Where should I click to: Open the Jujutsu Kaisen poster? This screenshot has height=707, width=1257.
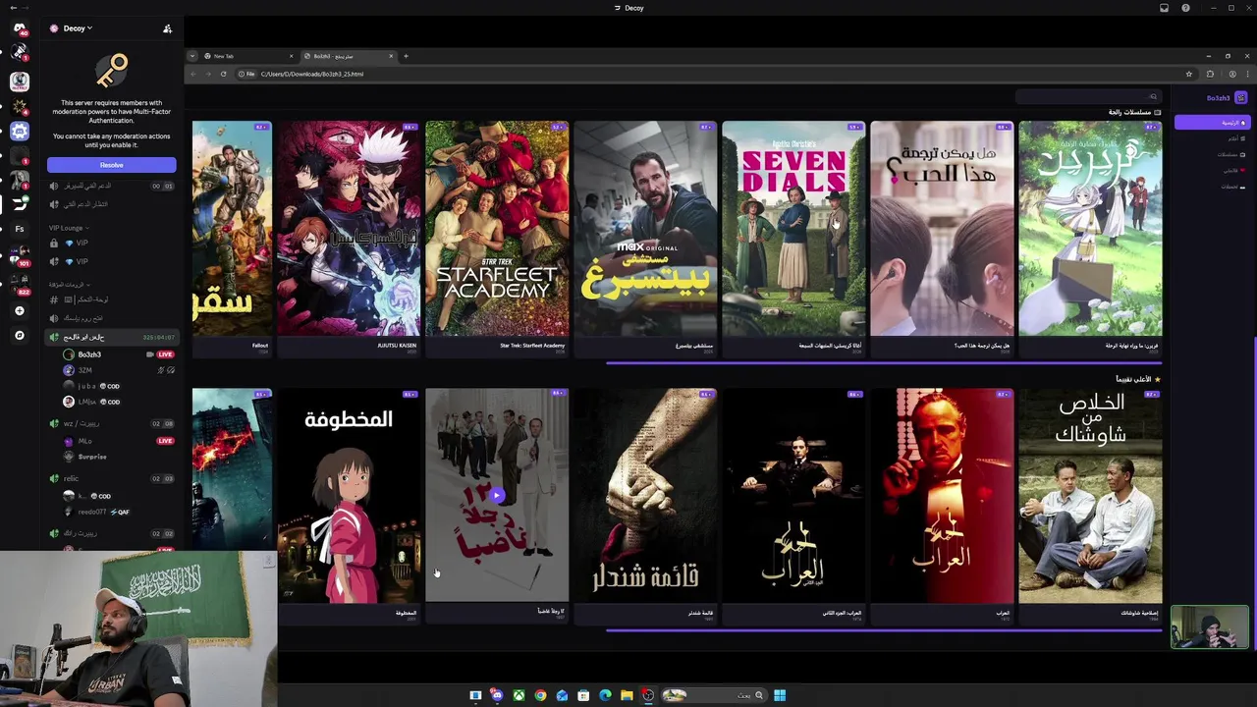[x=349, y=229]
